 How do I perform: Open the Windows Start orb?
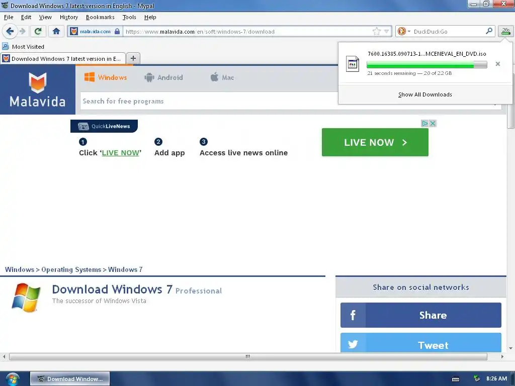coord(13,379)
